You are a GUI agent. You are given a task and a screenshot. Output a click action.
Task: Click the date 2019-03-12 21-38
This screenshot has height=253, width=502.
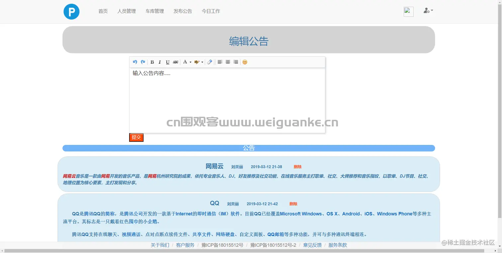[266, 167]
